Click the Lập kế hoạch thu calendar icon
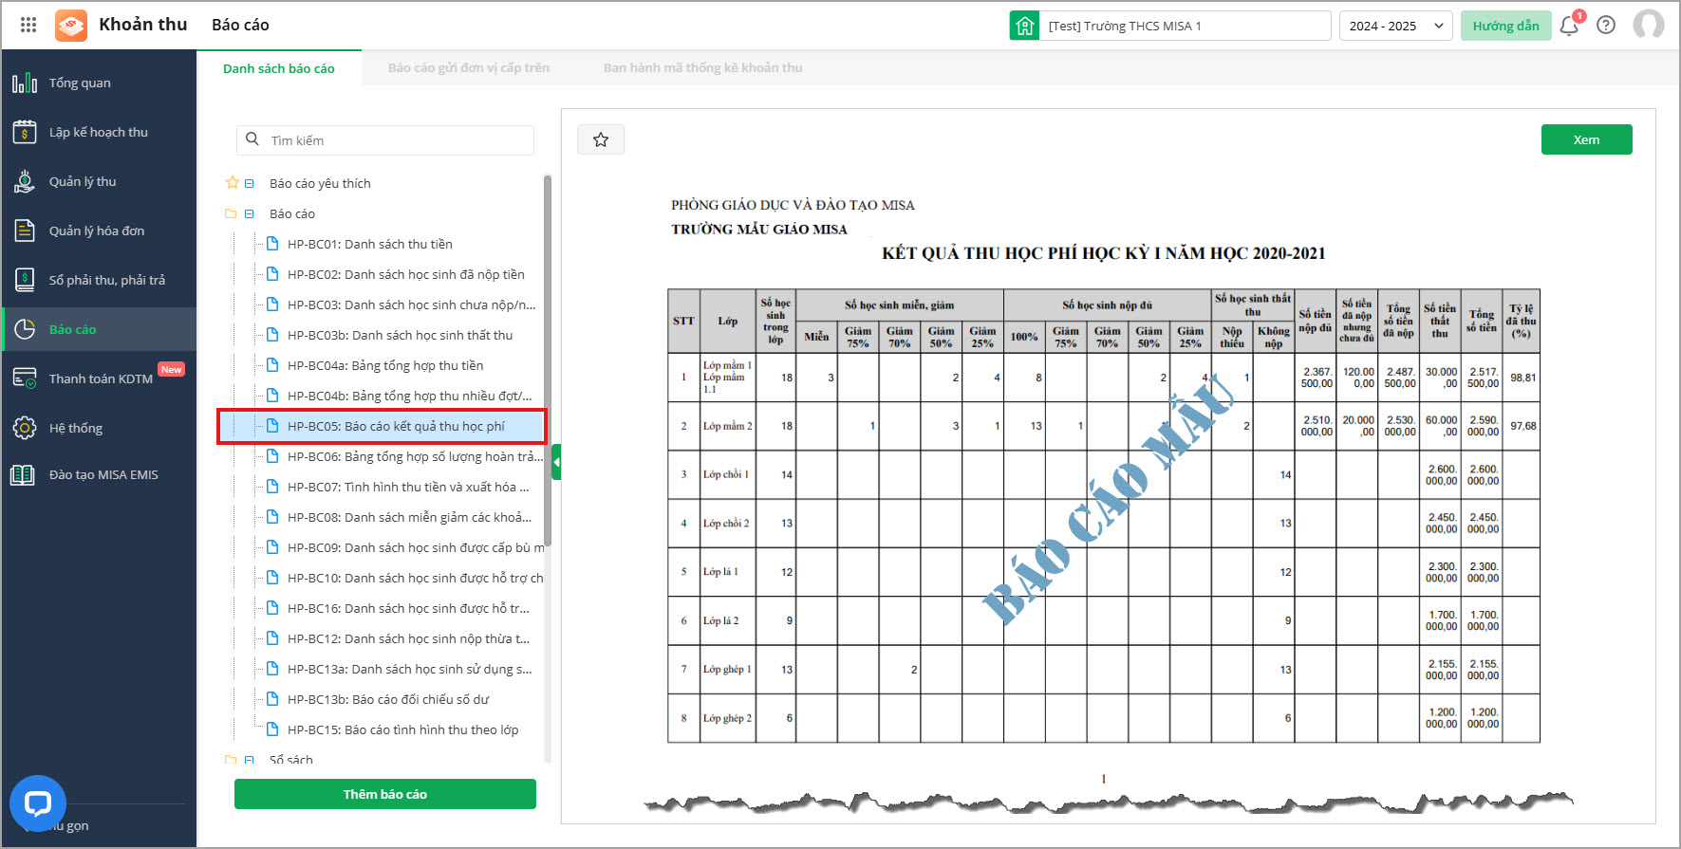Viewport: 1681px width, 849px height. (25, 132)
